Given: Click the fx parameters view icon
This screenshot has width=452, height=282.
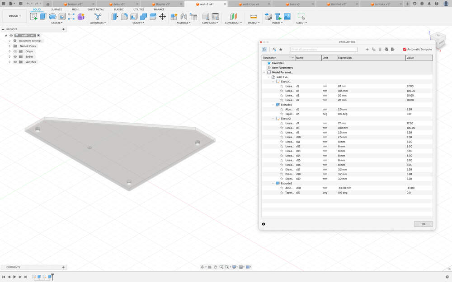Looking at the screenshot, I should pos(264,50).
